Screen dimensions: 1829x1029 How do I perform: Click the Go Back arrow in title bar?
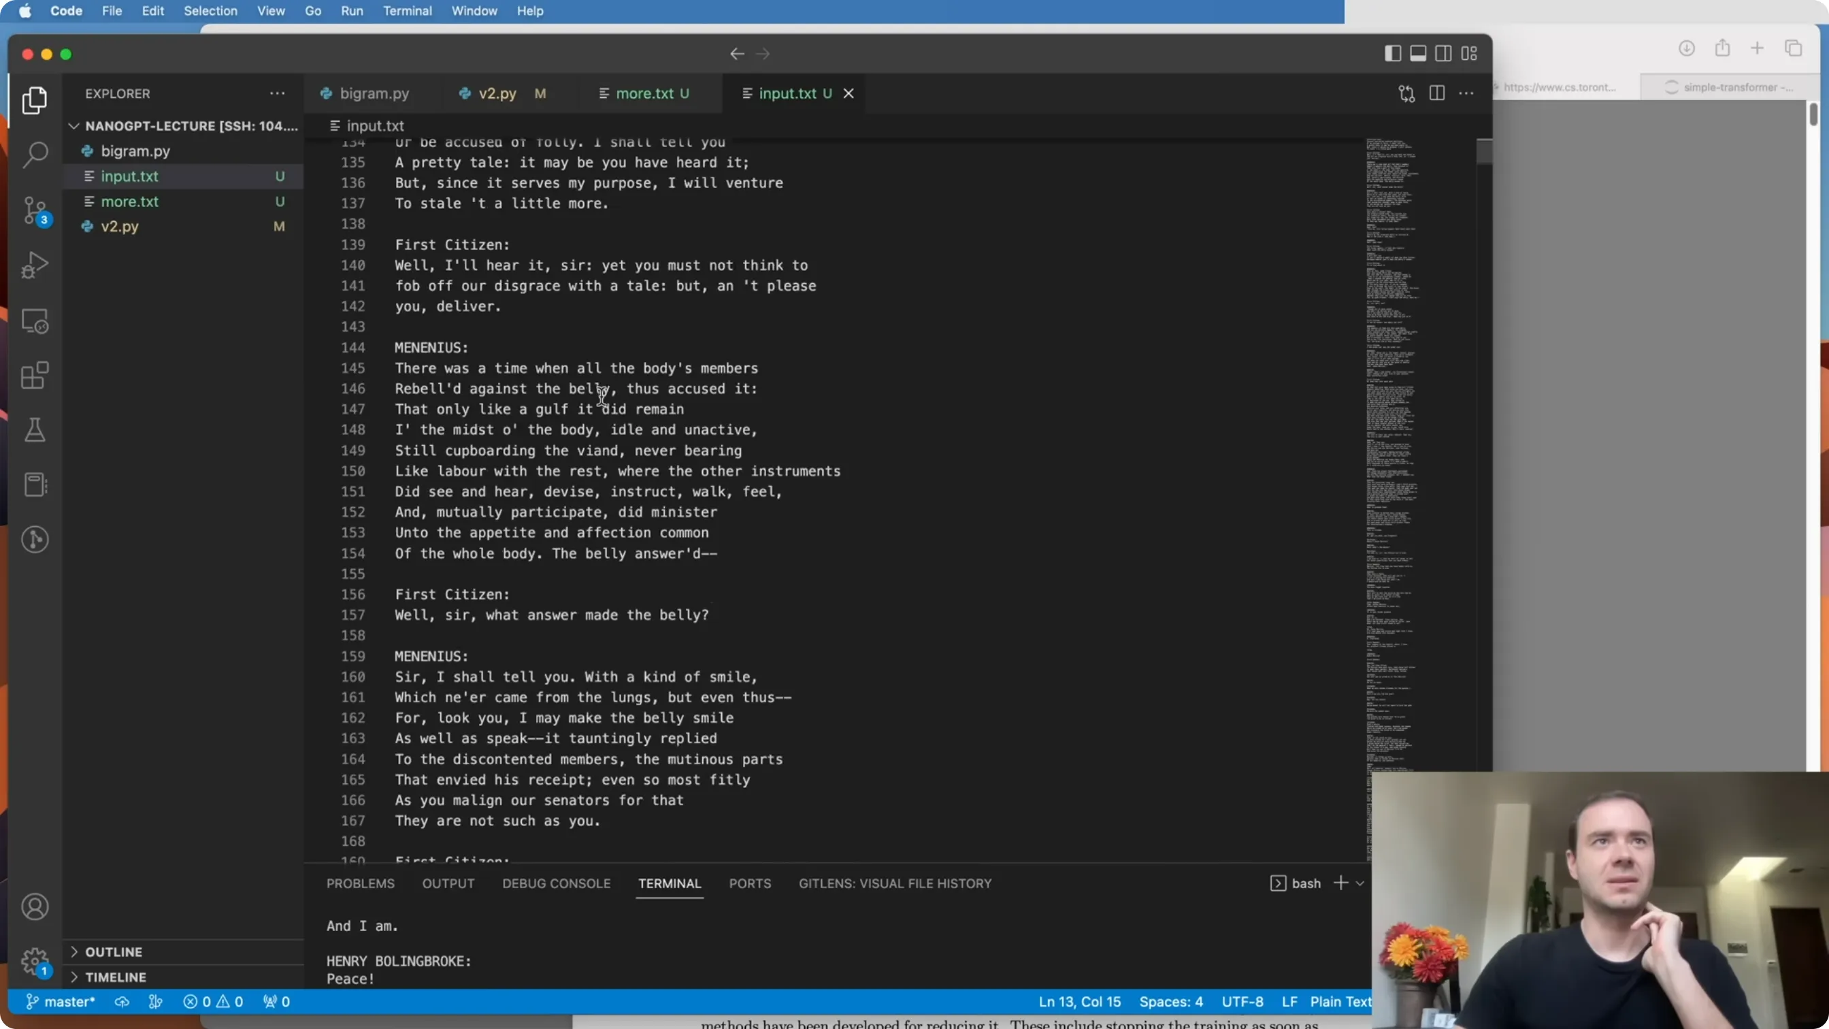click(x=737, y=54)
